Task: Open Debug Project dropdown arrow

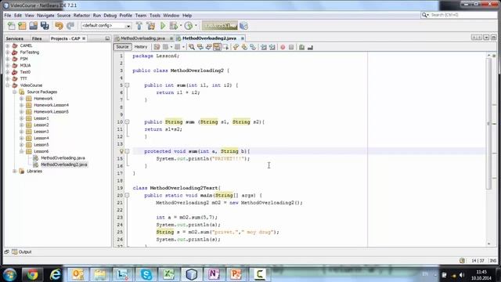Action: click(x=181, y=26)
